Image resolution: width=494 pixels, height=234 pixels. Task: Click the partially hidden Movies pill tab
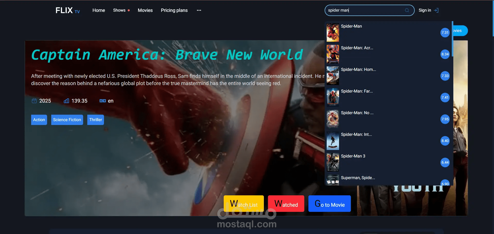tap(460, 31)
